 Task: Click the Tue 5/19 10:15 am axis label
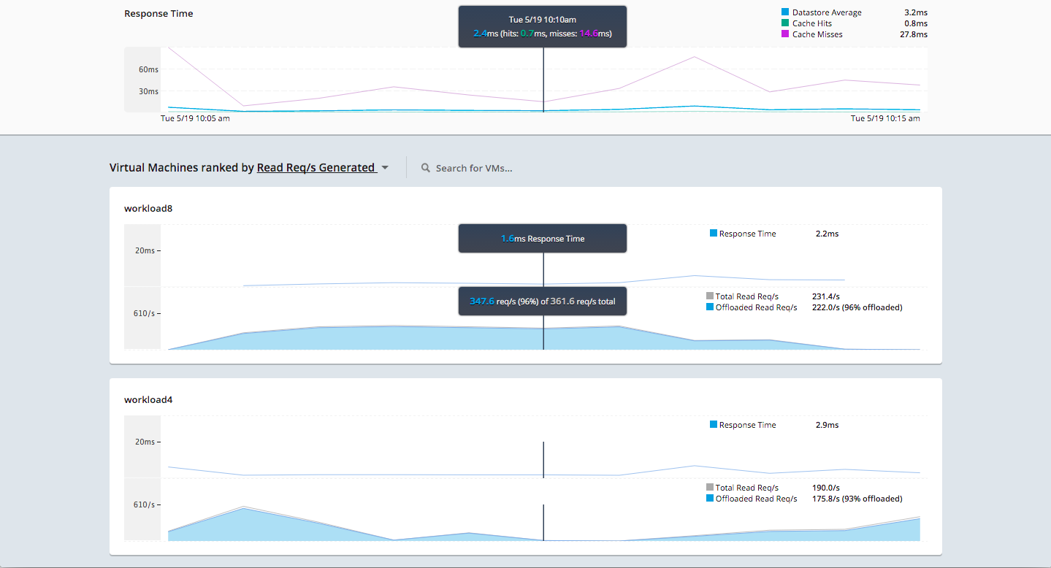[885, 118]
